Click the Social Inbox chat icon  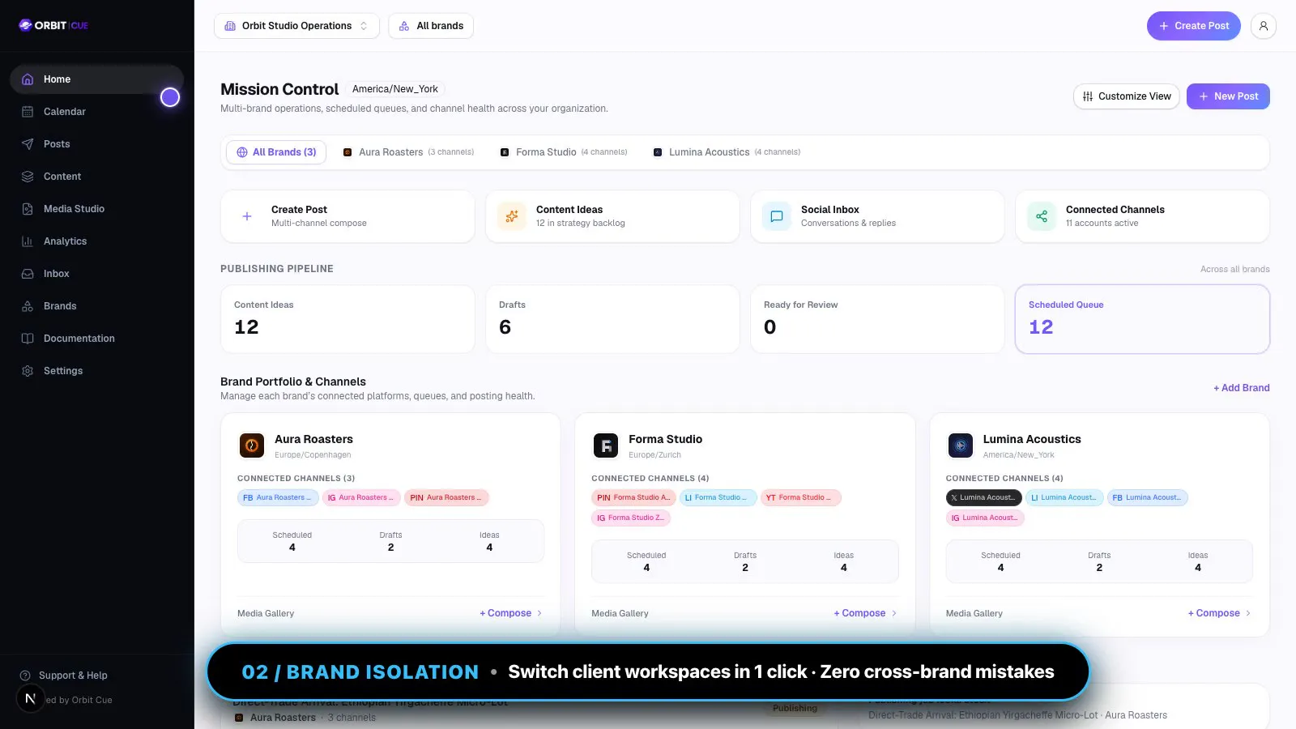point(777,216)
